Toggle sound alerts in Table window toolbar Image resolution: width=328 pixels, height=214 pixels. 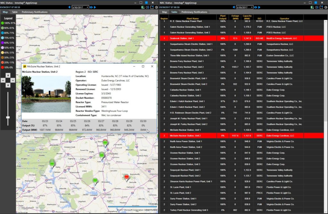click(x=316, y=7)
